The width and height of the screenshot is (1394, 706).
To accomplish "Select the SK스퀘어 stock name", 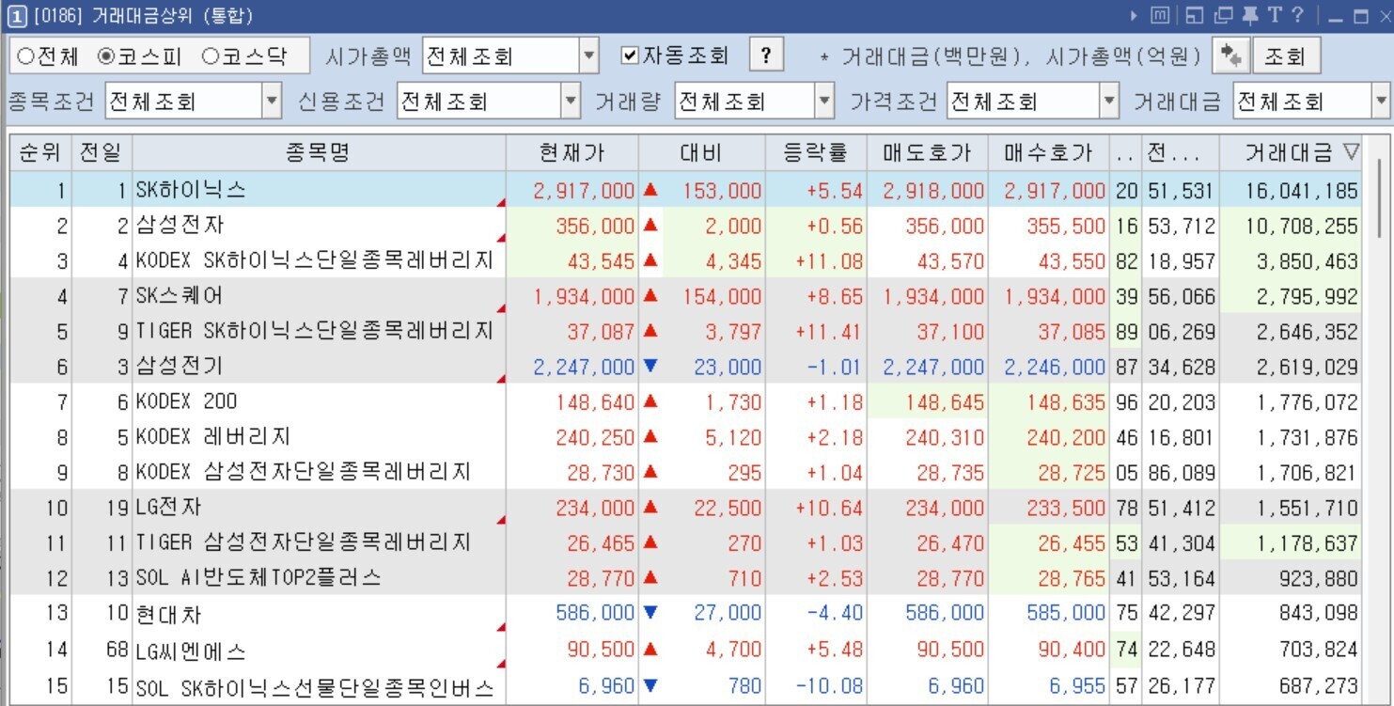I will pos(180,296).
